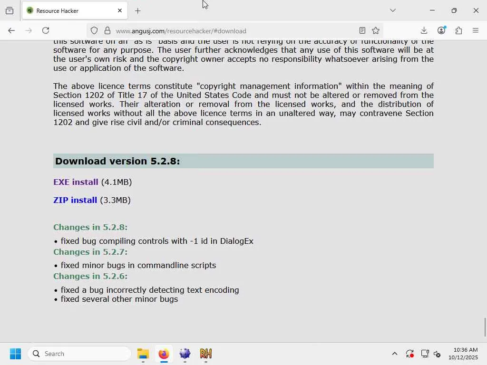Open the Resource Hacker RH taskbar icon

tap(205, 354)
